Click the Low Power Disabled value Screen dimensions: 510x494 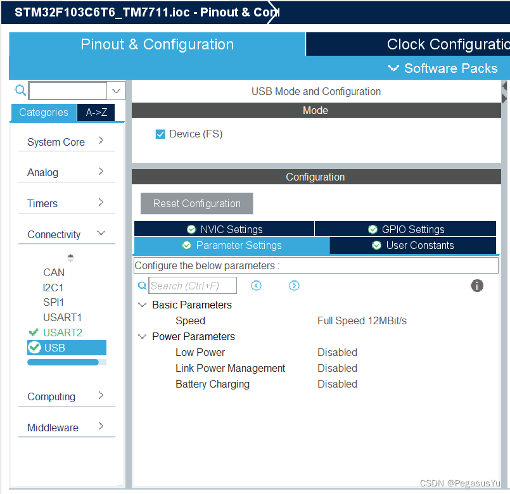click(x=337, y=352)
